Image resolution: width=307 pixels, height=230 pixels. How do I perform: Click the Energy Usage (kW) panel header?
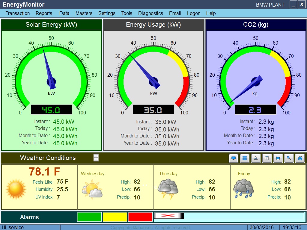(153, 25)
